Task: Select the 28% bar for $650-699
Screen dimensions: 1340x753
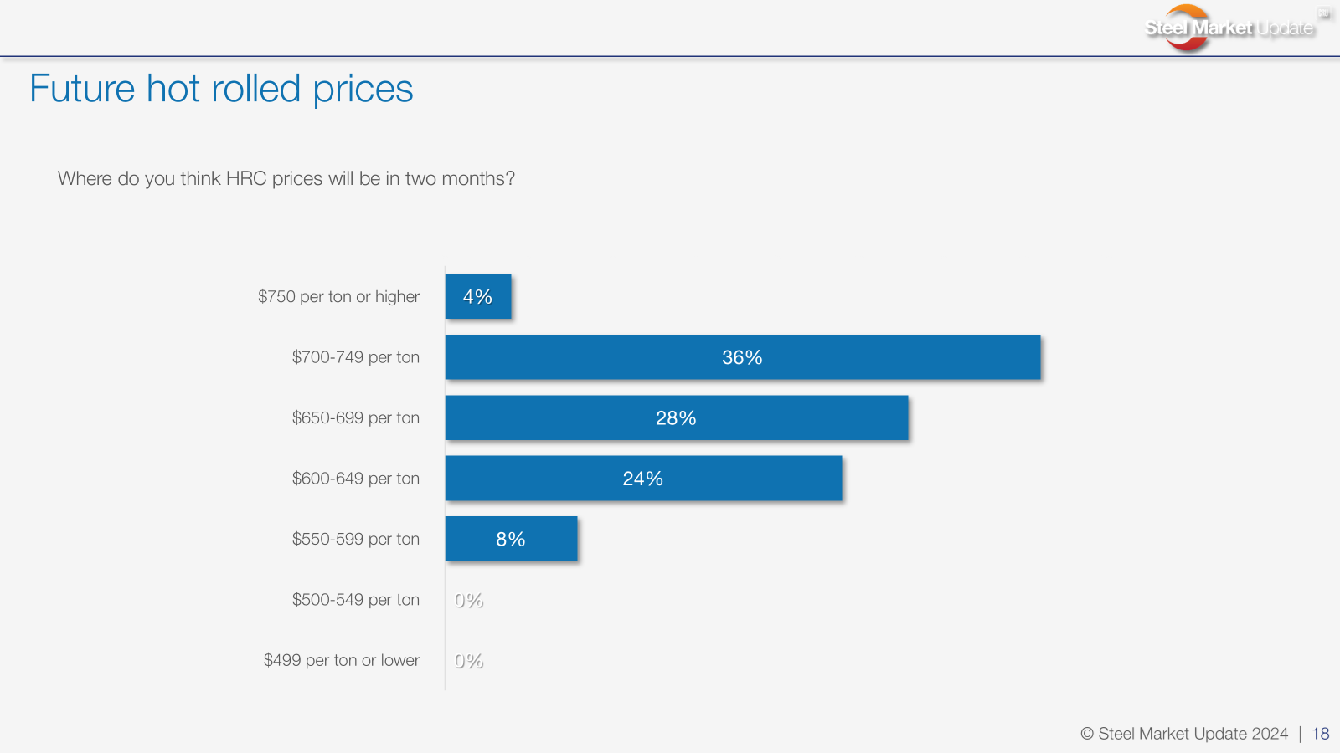Action: (x=676, y=418)
